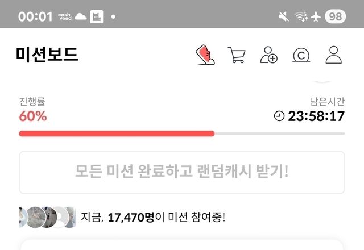Tap the red mission progress bar
The width and height of the screenshot is (364, 250).
coord(117,134)
